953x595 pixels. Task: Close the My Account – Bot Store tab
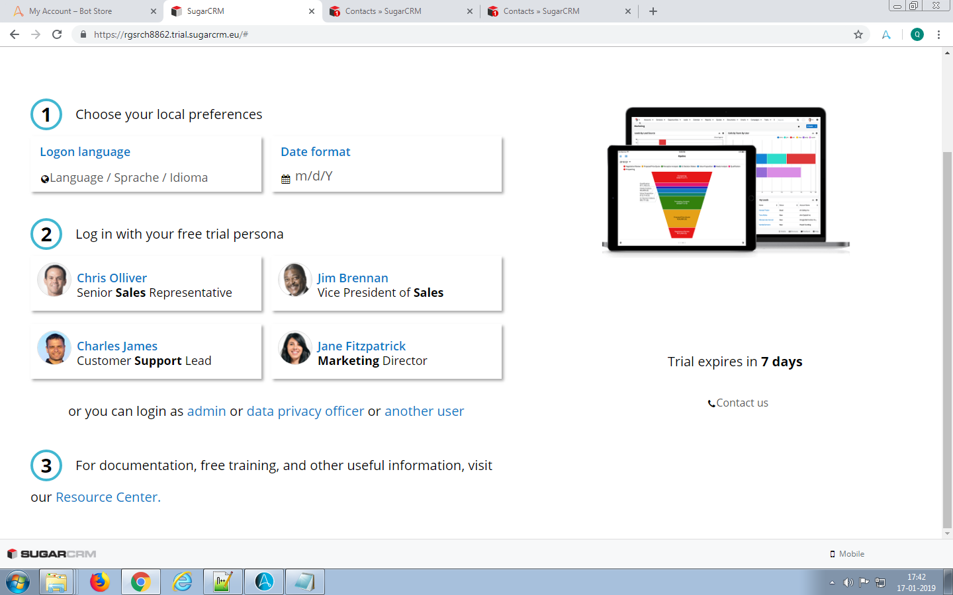click(x=154, y=11)
